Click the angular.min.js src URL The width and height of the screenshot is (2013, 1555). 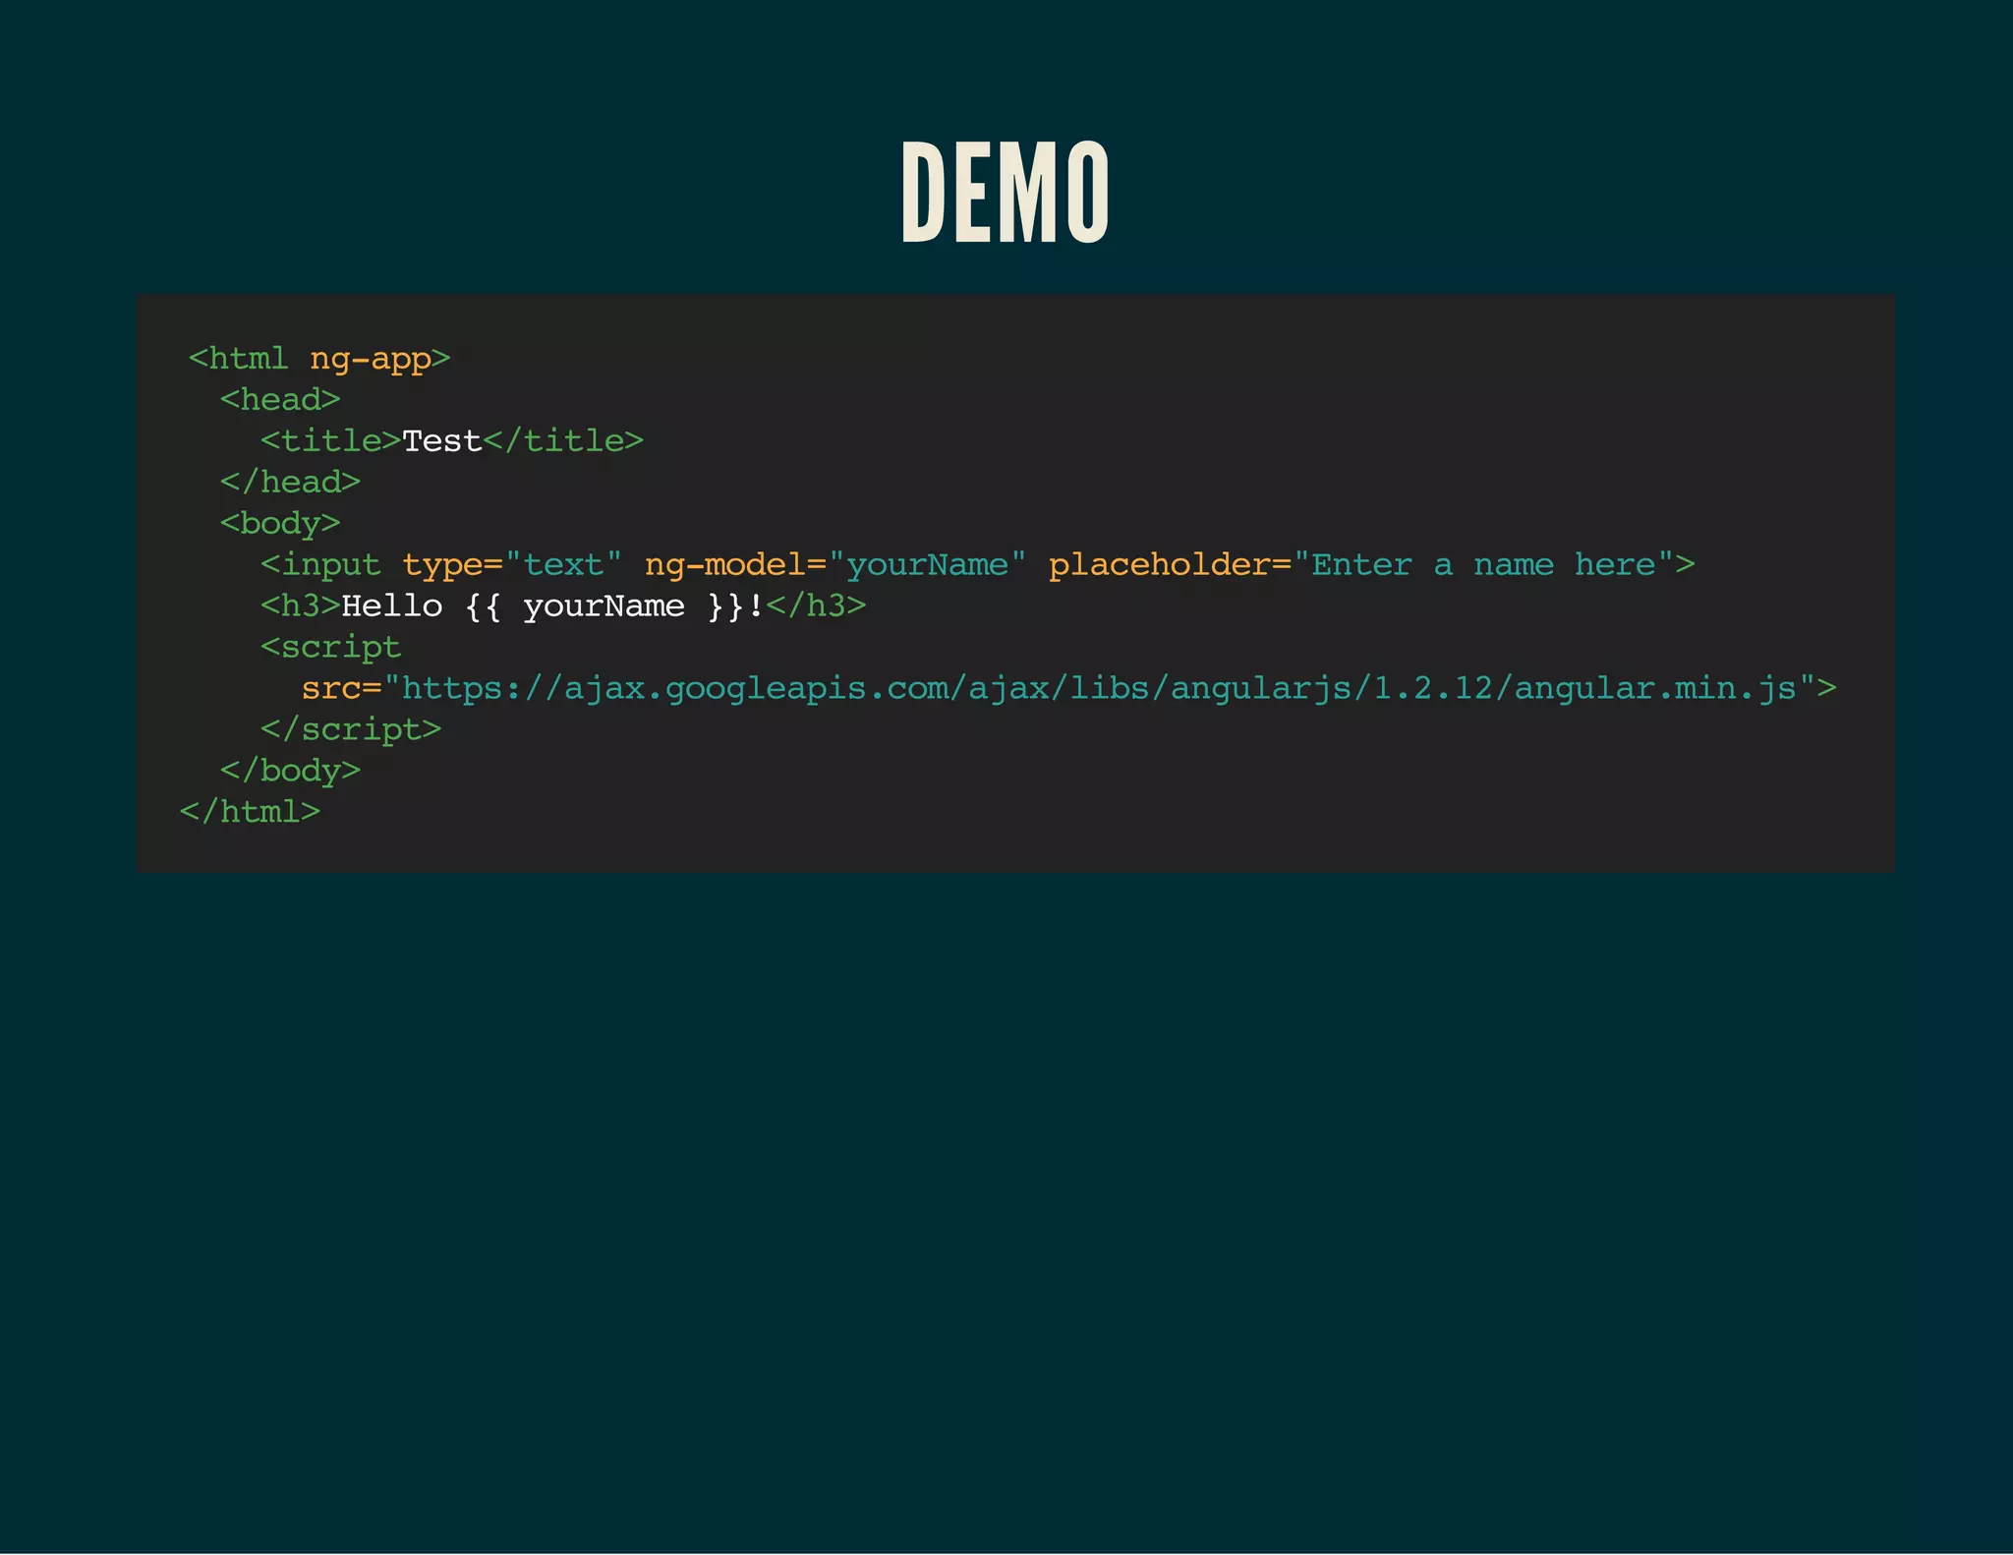coord(1099,688)
